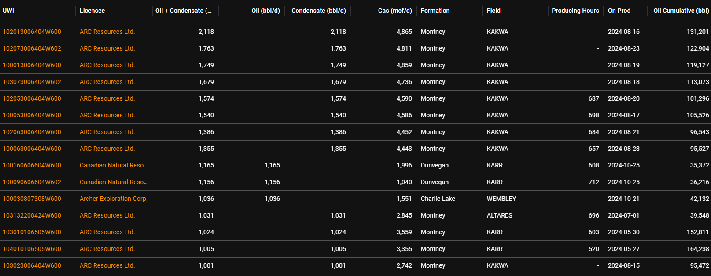Select Oil + Condensate value 1,001

coord(206,265)
